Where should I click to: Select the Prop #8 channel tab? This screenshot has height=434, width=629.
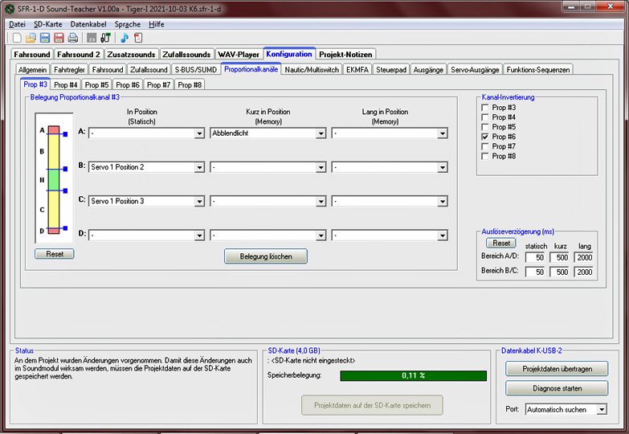point(190,84)
